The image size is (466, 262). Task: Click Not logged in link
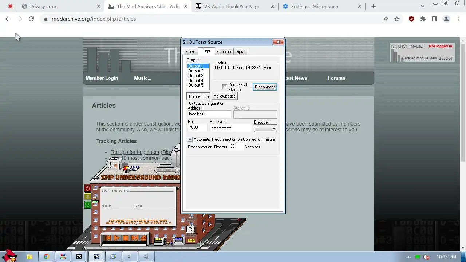point(441,46)
